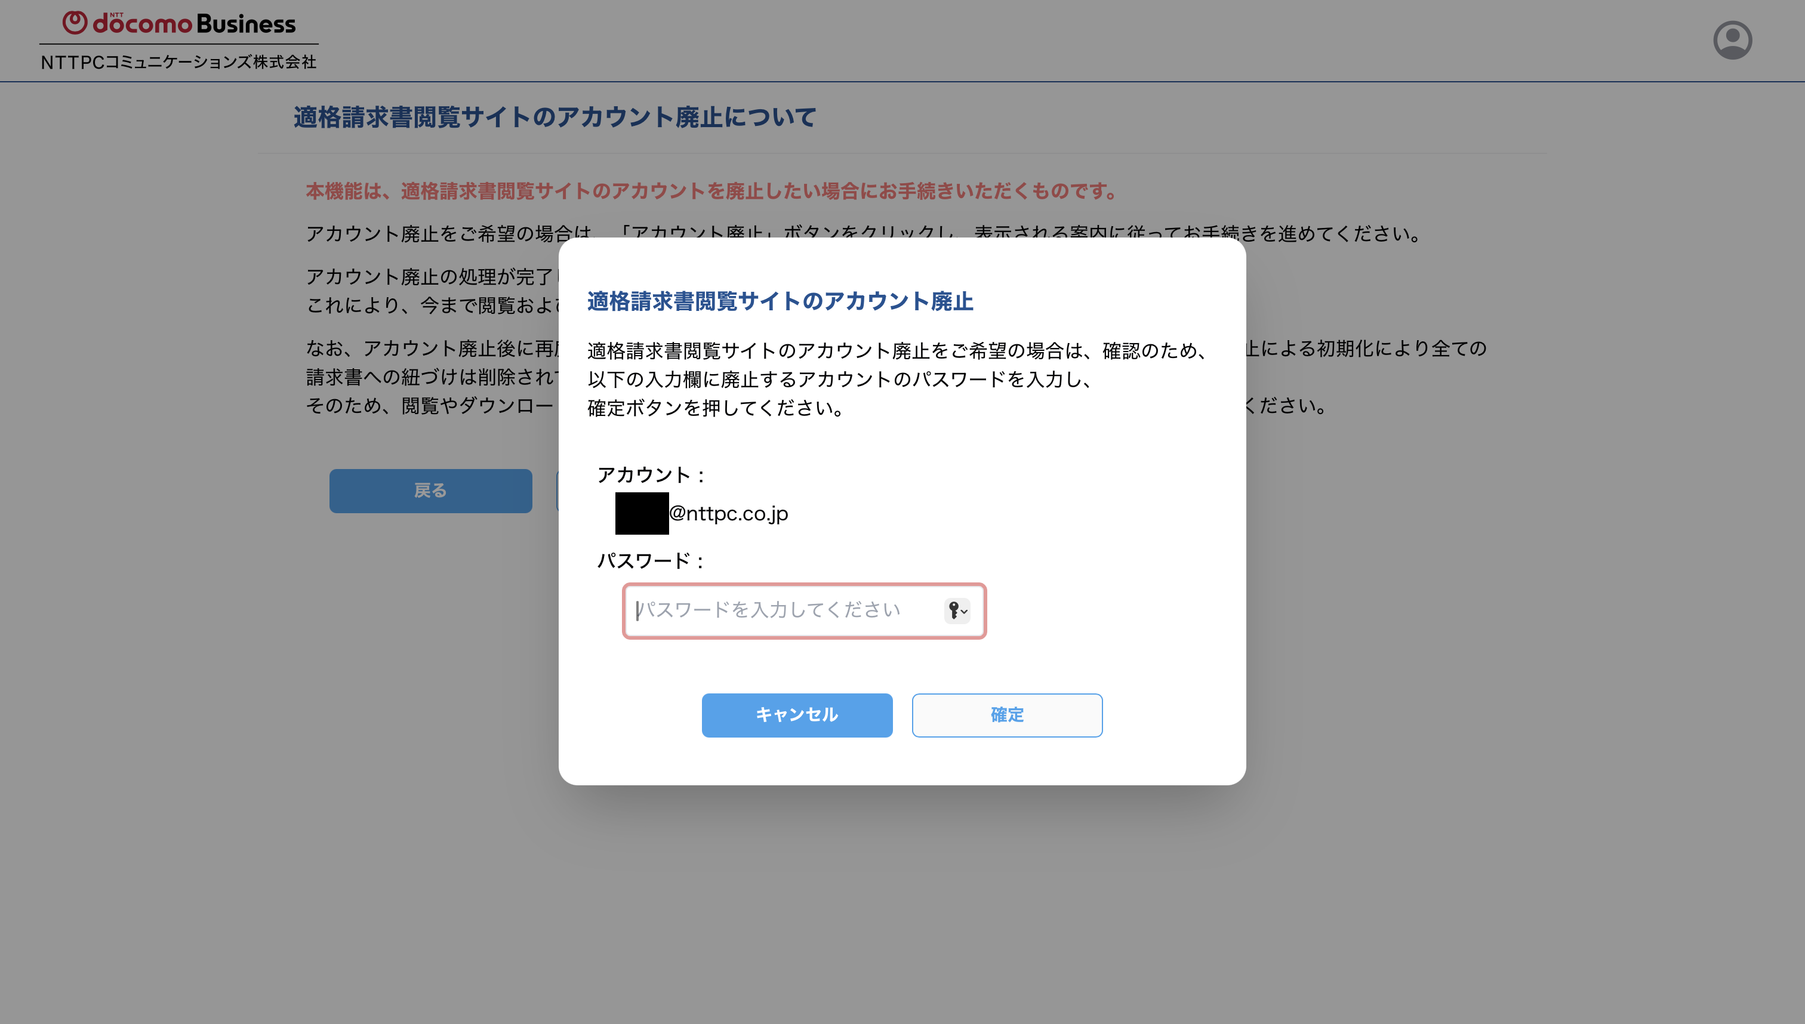Click the red warning sentence starting 本機能は
Screen dimensions: 1805x1024
pos(712,192)
